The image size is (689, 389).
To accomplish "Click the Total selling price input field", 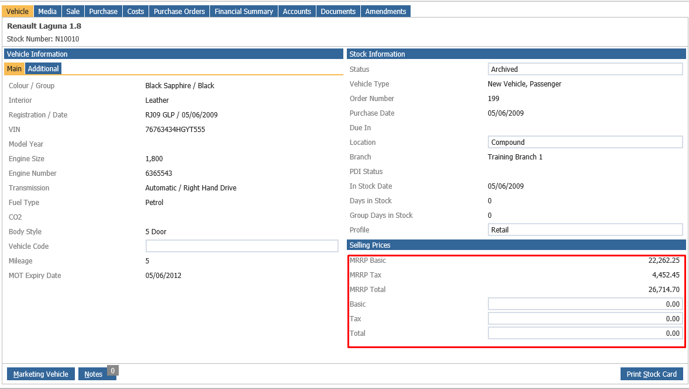I will [585, 334].
